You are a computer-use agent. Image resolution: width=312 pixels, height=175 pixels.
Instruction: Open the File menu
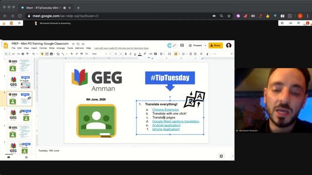[x=13, y=48]
